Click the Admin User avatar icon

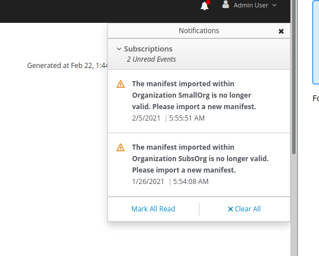click(x=226, y=5)
